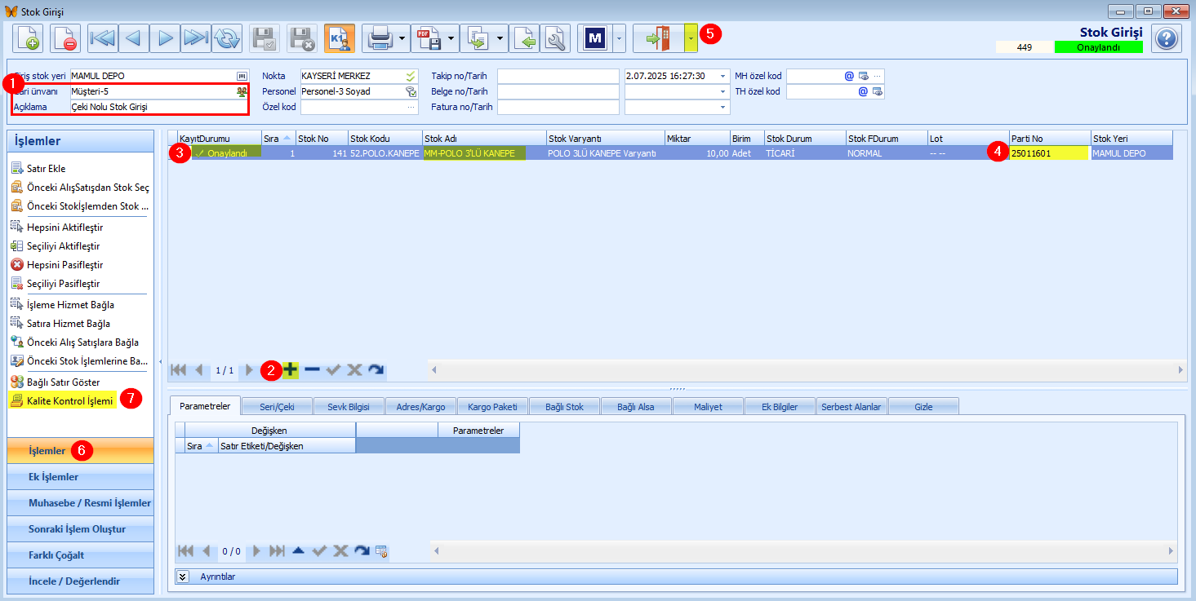Click the barcode icon in Giriş stok yeri field
Image resolution: width=1196 pixels, height=601 pixels.
[242, 76]
